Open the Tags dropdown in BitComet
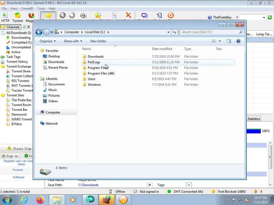The width and height of the screenshot is (274, 205). tap(189, 185)
